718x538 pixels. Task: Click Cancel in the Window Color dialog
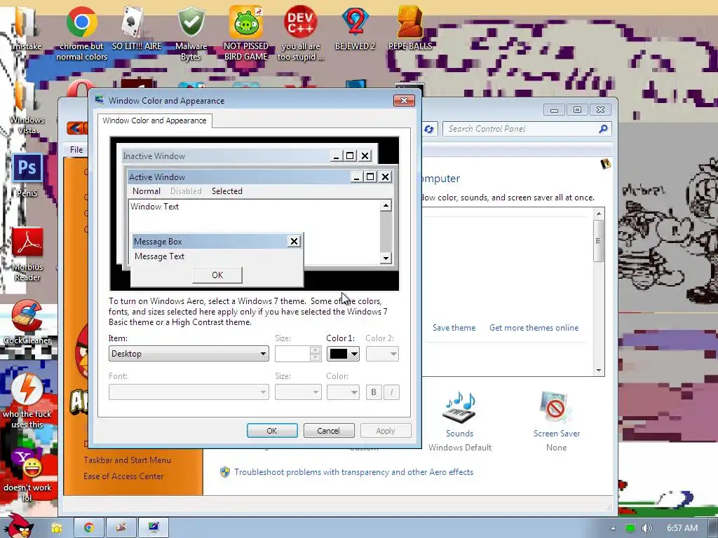328,431
